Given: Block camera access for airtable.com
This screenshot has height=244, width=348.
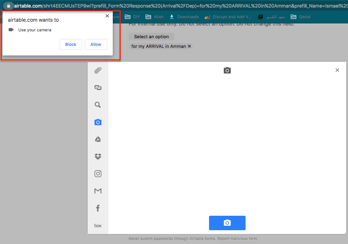Looking at the screenshot, I should 71,44.
